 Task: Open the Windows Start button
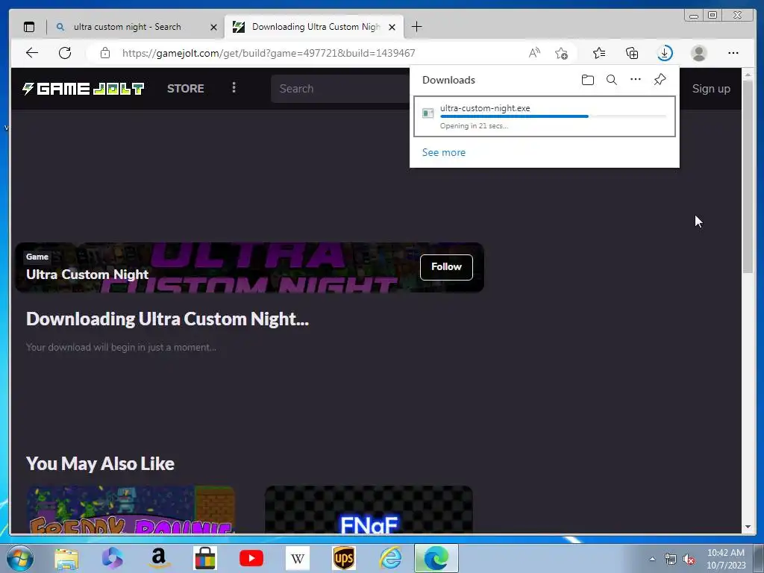point(20,558)
